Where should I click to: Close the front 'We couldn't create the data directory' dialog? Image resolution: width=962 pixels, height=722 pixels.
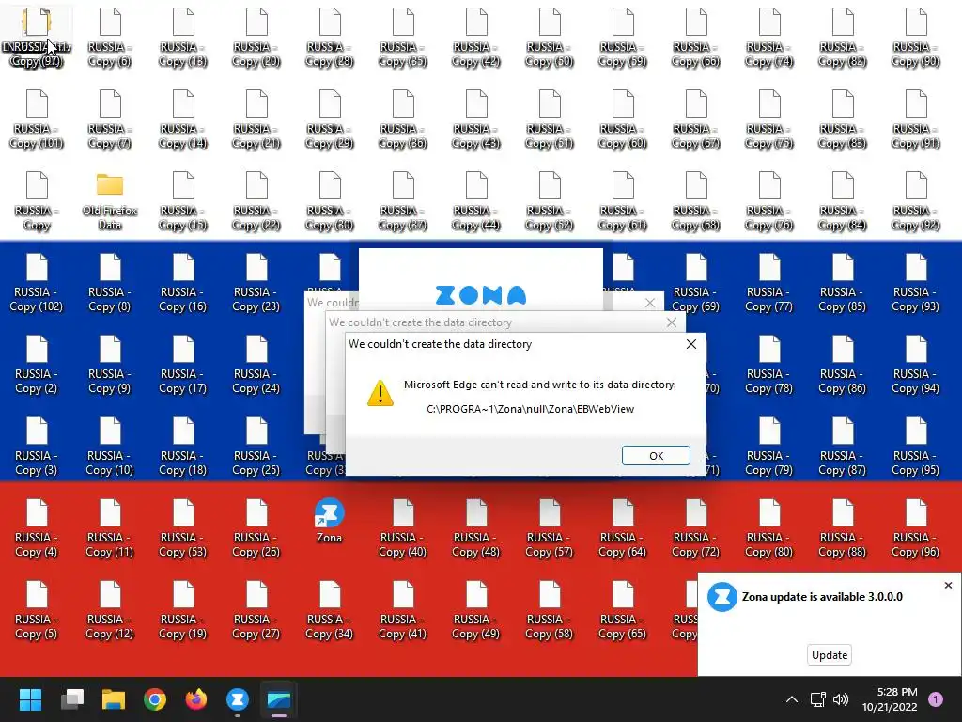tap(690, 344)
